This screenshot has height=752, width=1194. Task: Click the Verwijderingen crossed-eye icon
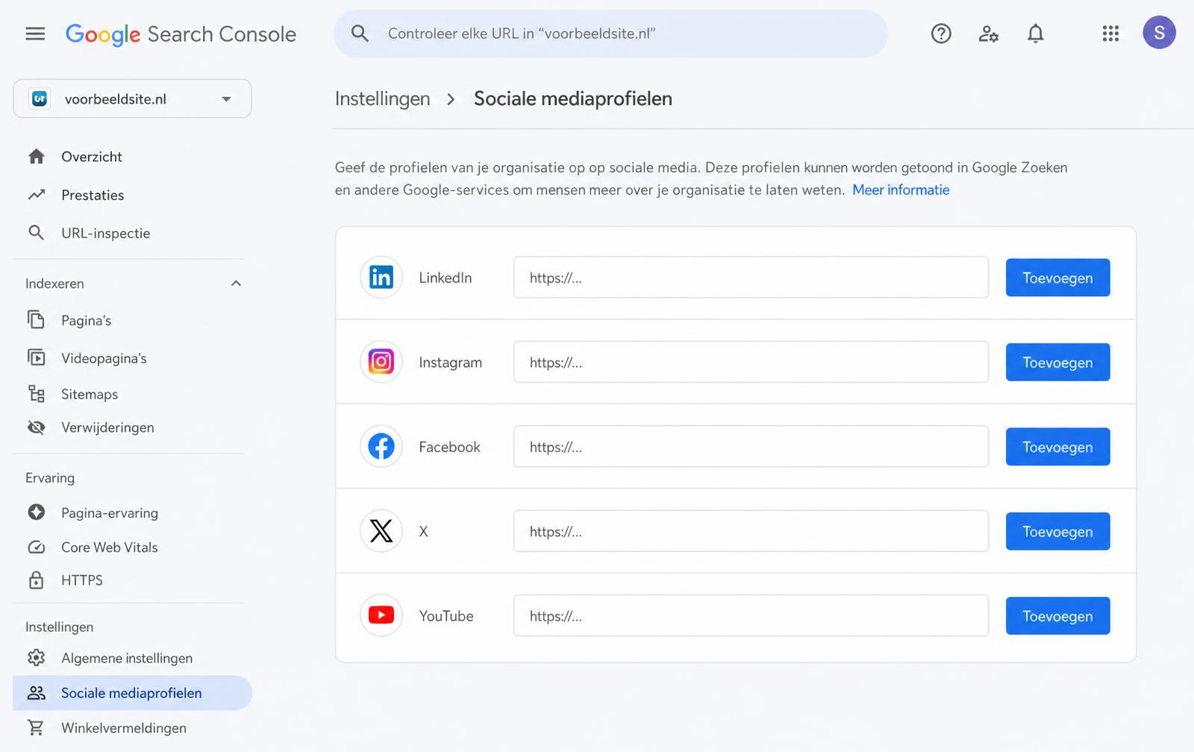(36, 427)
